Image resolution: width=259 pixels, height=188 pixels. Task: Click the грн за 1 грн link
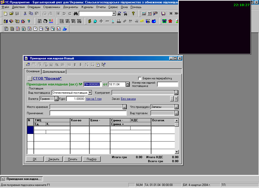pyautogui.click(x=94, y=99)
